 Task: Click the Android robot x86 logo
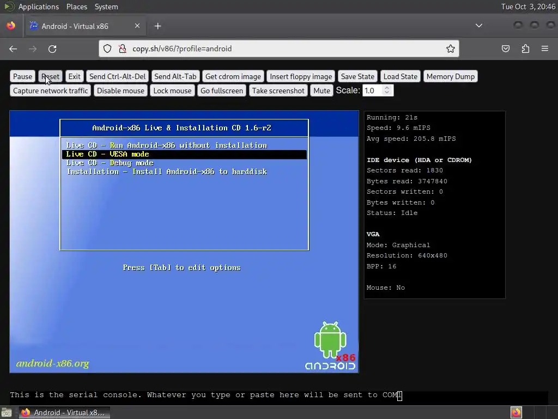click(331, 345)
